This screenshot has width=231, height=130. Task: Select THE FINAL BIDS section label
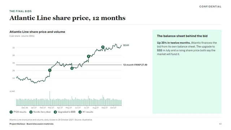pyautogui.click(x=21, y=11)
